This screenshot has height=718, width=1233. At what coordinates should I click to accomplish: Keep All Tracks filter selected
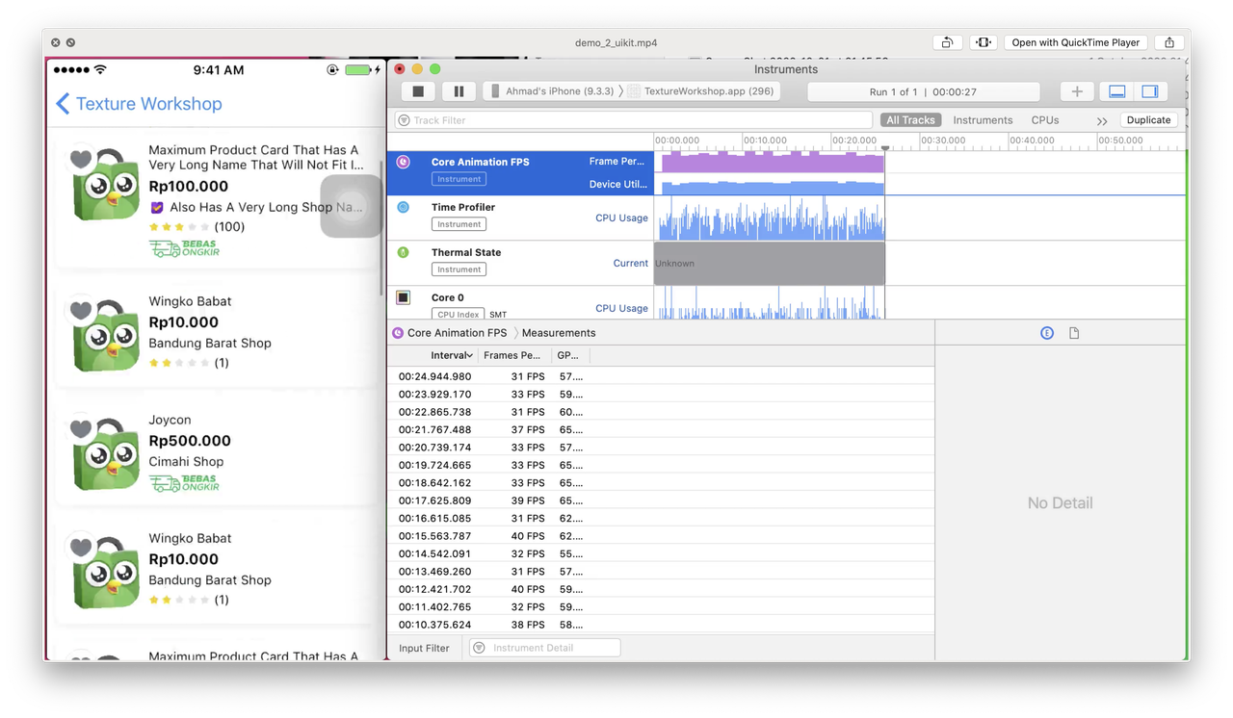(x=909, y=119)
